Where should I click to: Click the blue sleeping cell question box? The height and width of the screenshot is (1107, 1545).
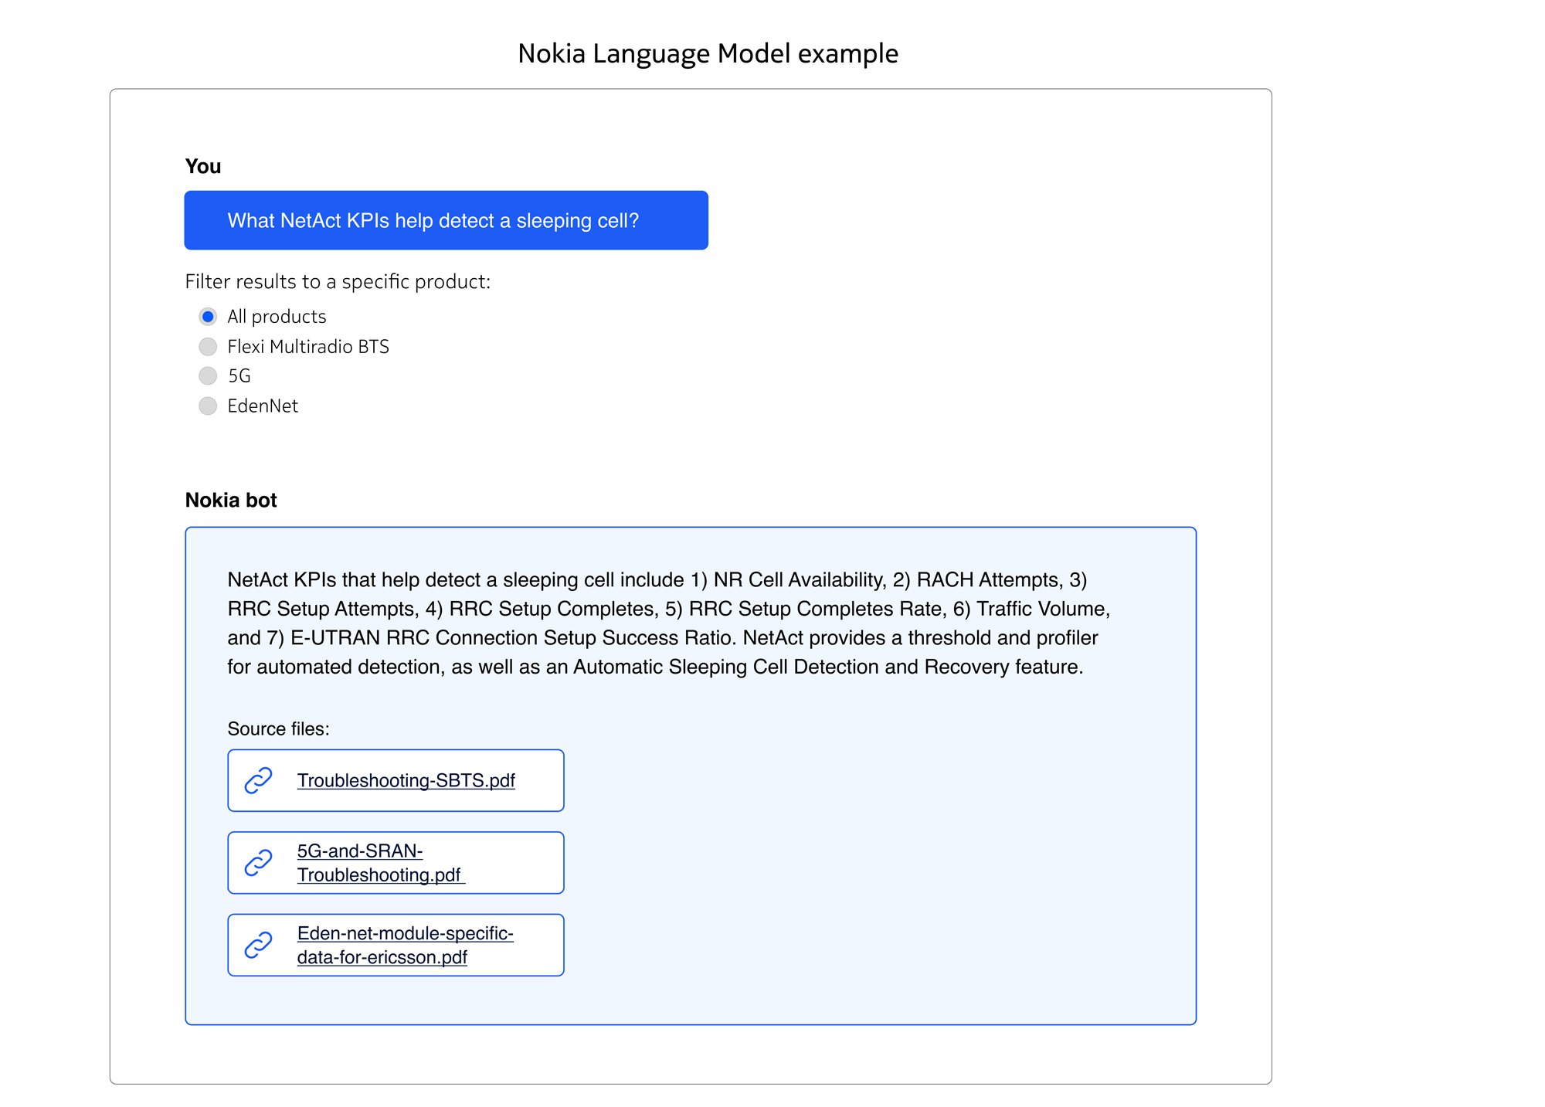[446, 220]
